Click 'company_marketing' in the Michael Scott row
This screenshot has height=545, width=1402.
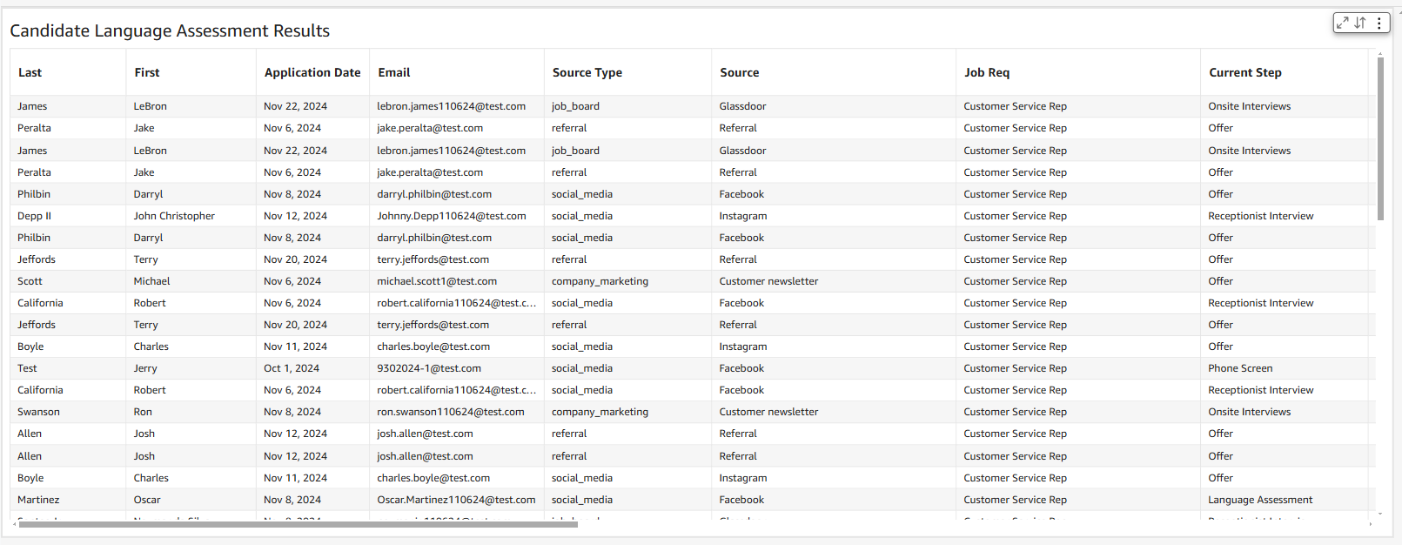pyautogui.click(x=600, y=281)
